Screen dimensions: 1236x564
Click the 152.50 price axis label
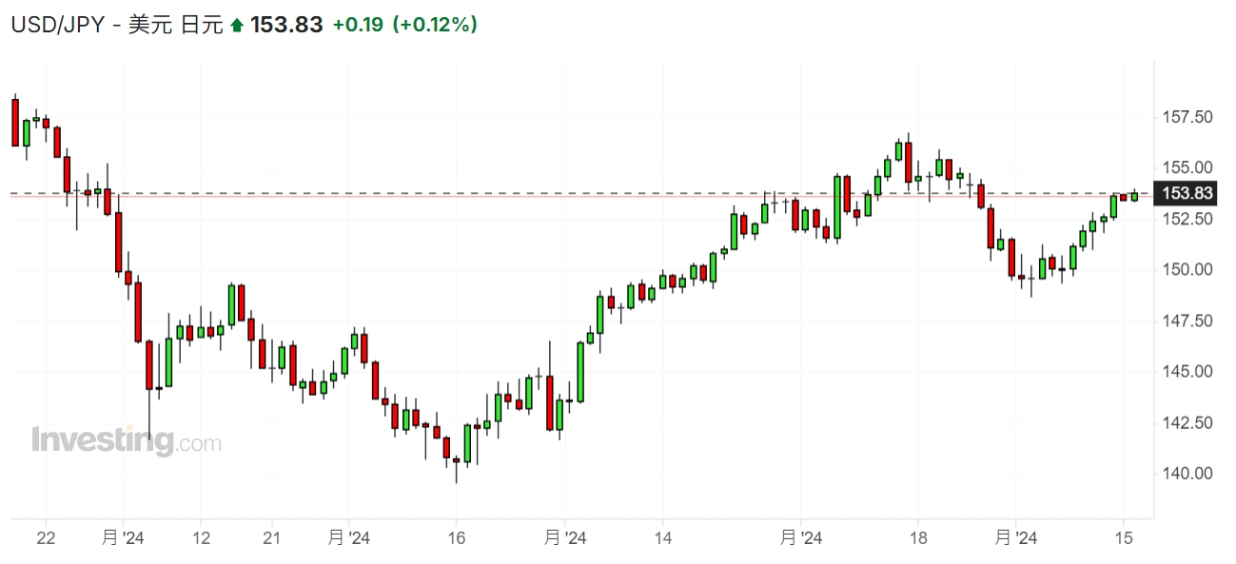pos(1187,219)
